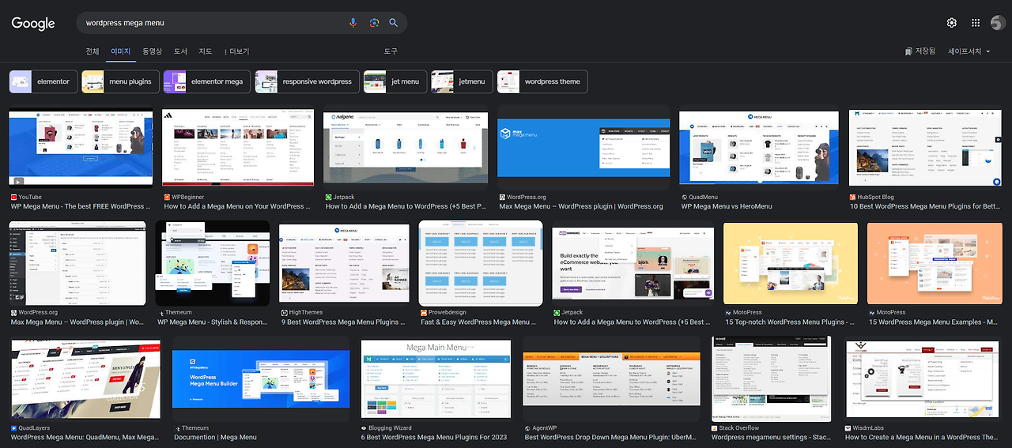Viewport: 1012px width, 448px height.
Task: Select the 'menu plugins' filter chip
Action: click(121, 81)
